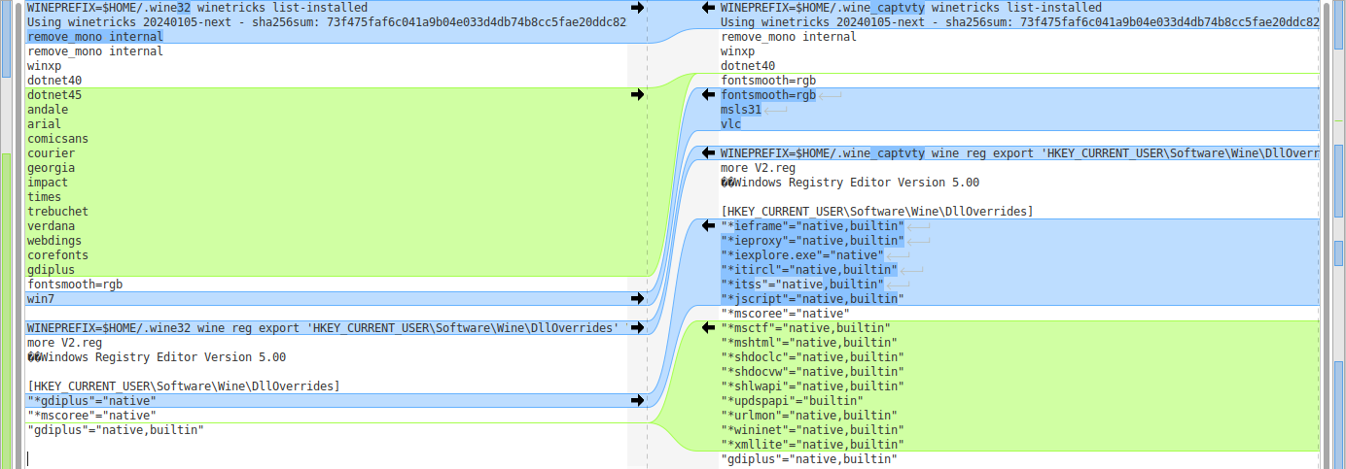This screenshot has height=469, width=1346.
Task: Pull the highlighted fontsmooth=rgb block to the left pane
Action: [x=709, y=95]
